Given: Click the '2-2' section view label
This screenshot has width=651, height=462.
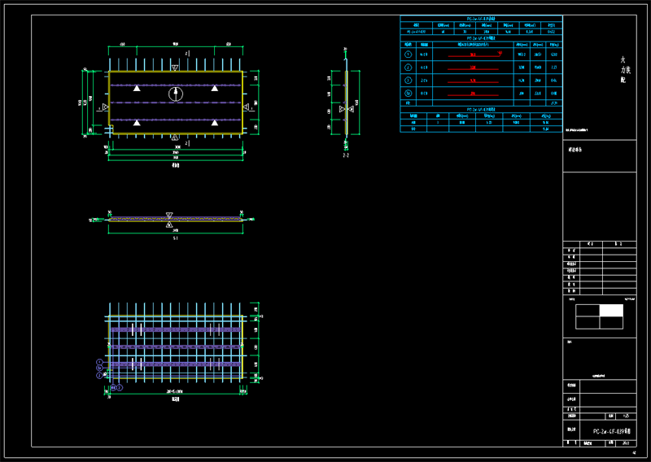Looking at the screenshot, I should [346, 155].
